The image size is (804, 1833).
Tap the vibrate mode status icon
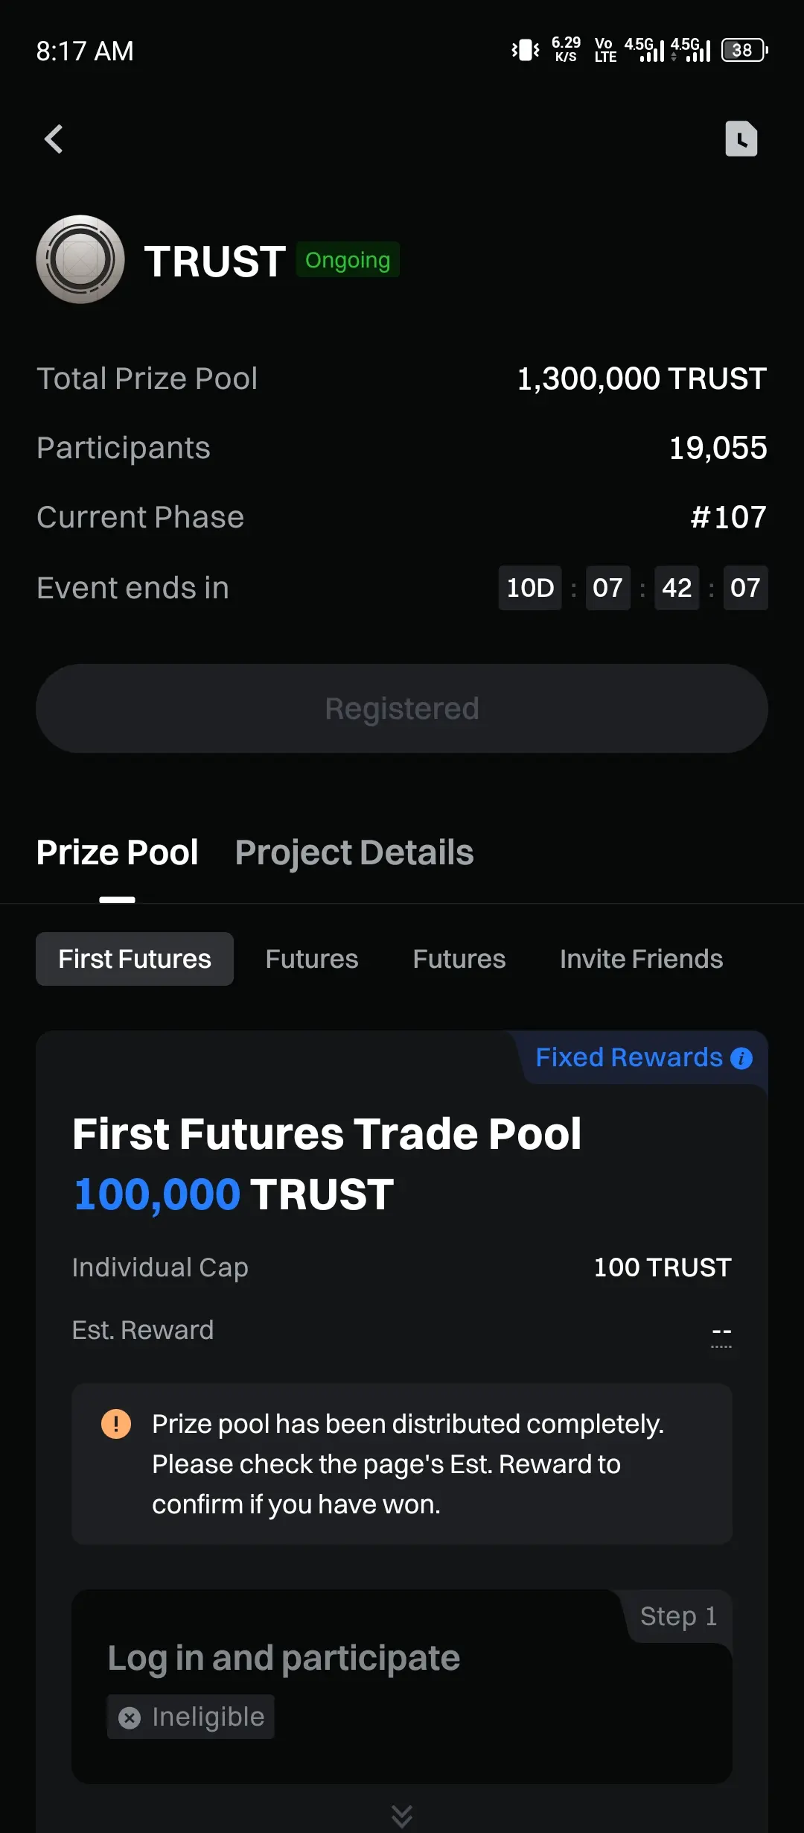526,51
